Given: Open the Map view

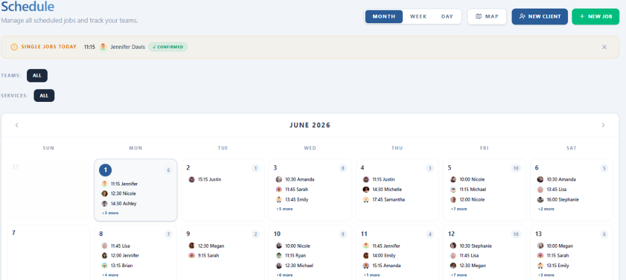Looking at the screenshot, I should (x=487, y=16).
